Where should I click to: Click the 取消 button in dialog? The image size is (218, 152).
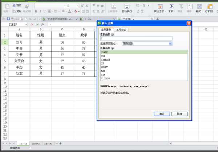[x=179, y=114]
